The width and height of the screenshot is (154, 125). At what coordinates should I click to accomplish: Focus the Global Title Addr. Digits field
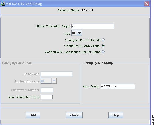point(93,26)
